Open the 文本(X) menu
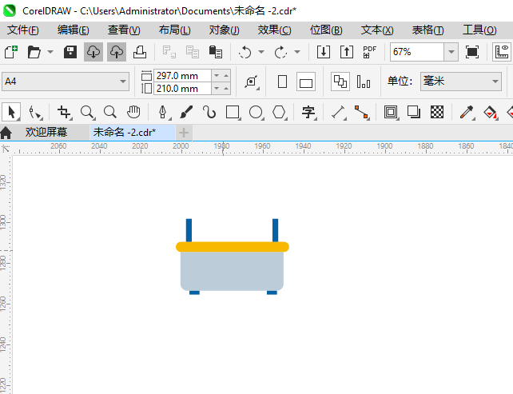 (377, 30)
